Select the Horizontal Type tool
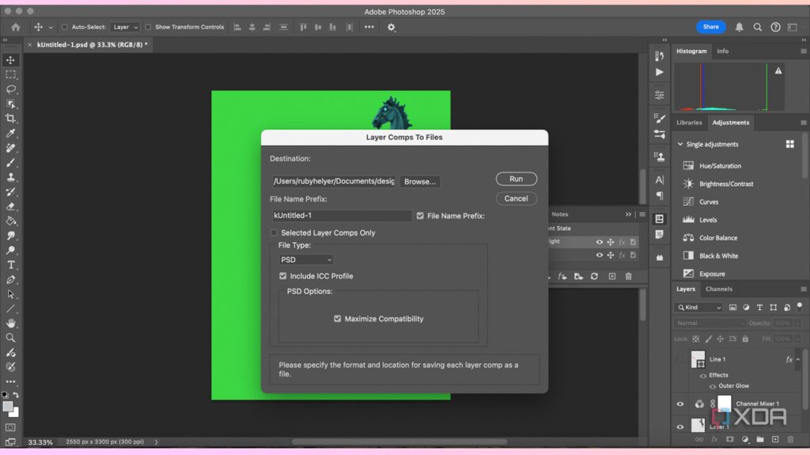Image resolution: width=810 pixels, height=455 pixels. tap(10, 265)
